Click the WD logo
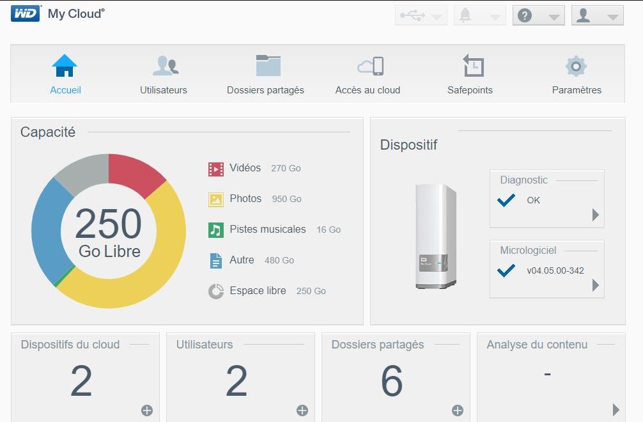Viewport: 643px width, 422px height. pyautogui.click(x=26, y=13)
